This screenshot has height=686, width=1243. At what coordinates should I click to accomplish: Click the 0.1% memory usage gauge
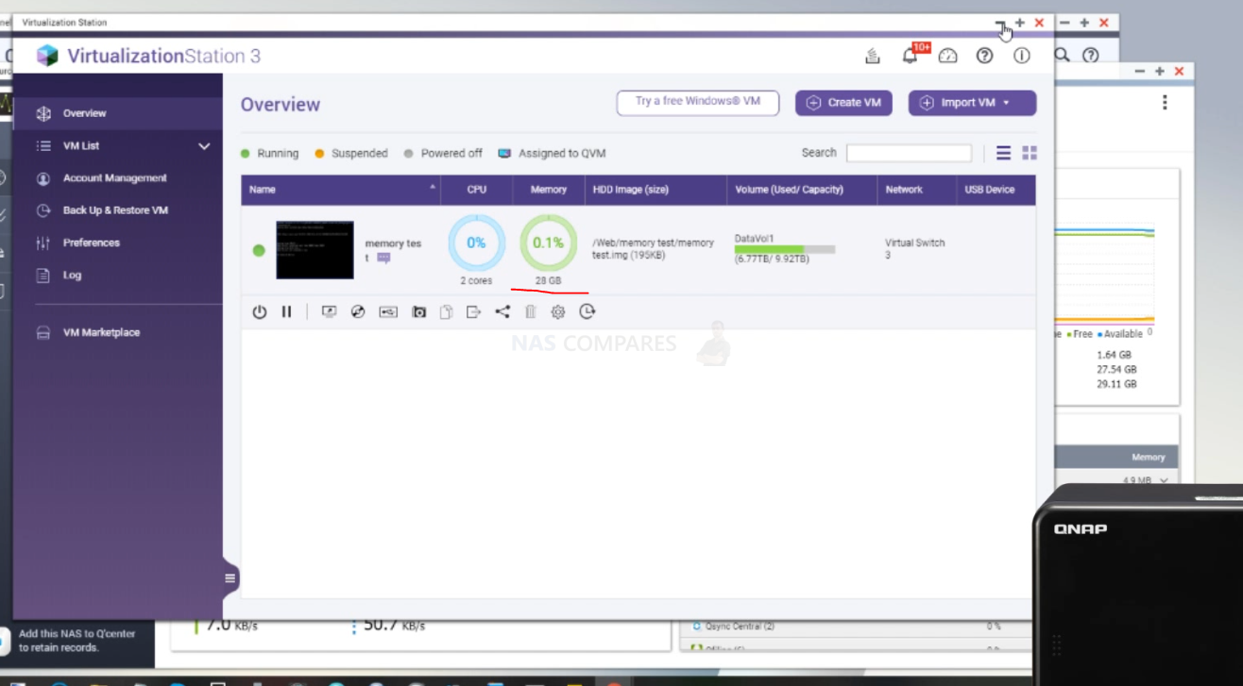click(x=548, y=243)
